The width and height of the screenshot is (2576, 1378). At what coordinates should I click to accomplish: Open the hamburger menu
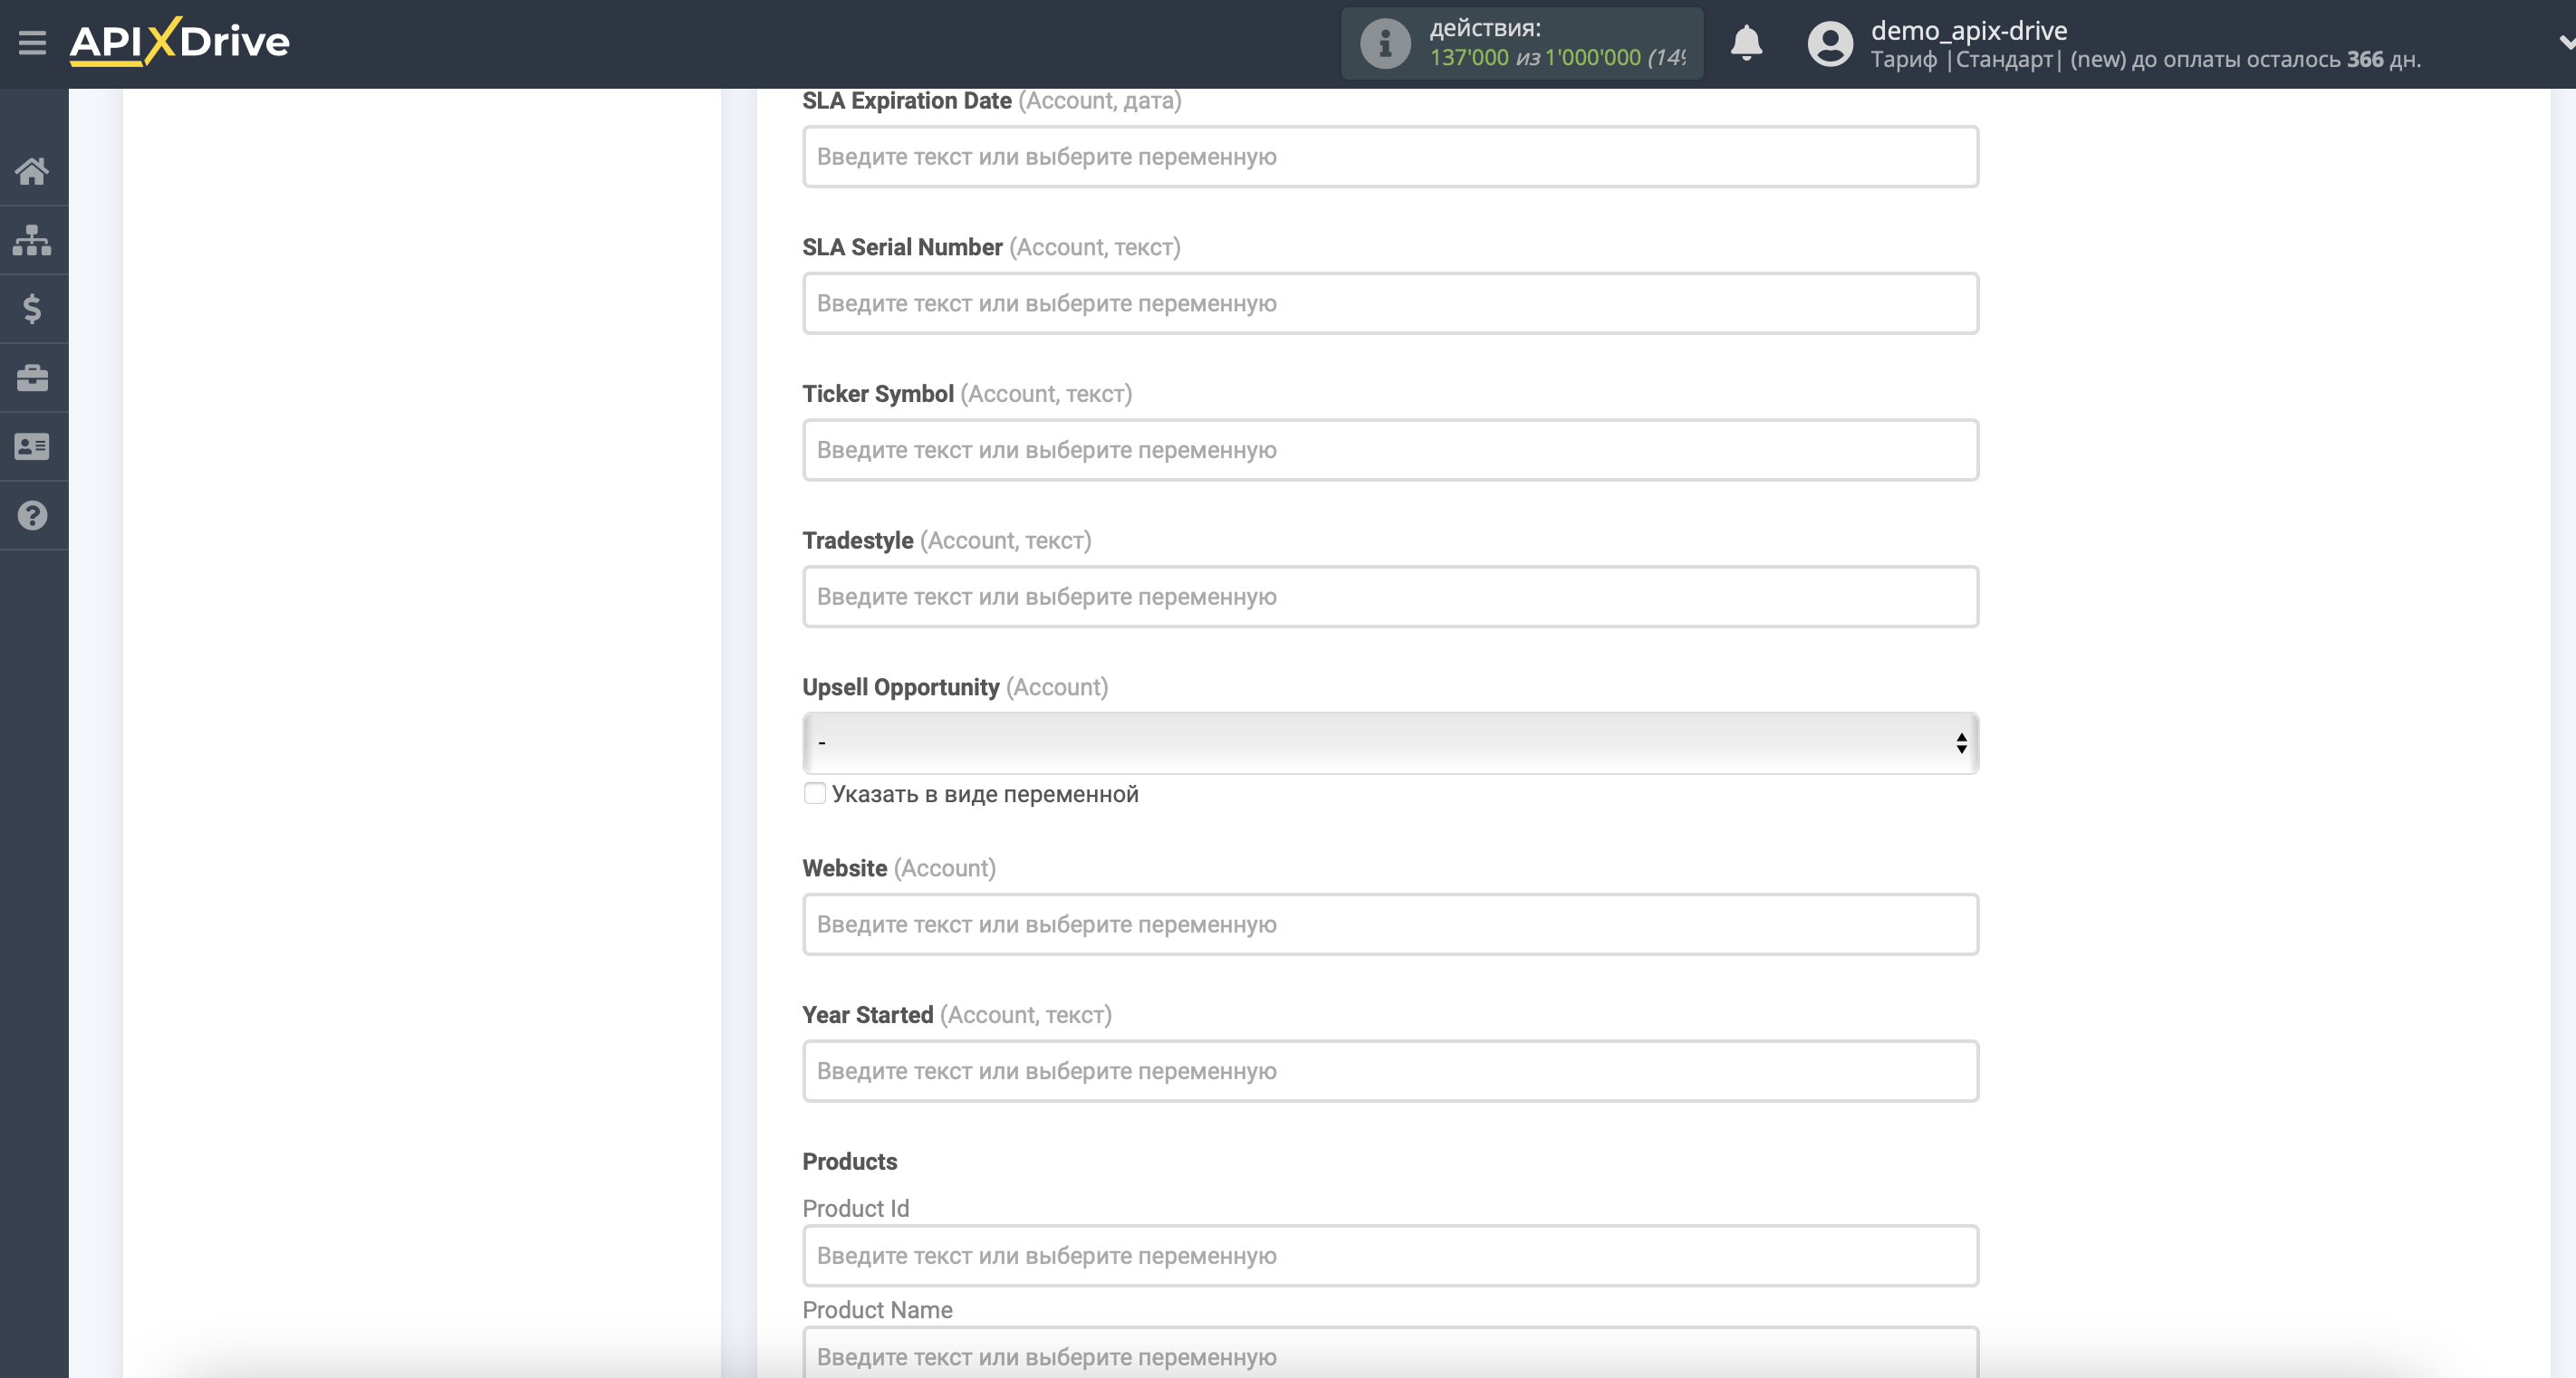coord(32,43)
